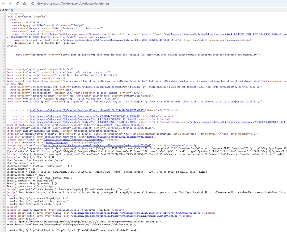Open the browser home page

pyautogui.click(x=24, y=3)
